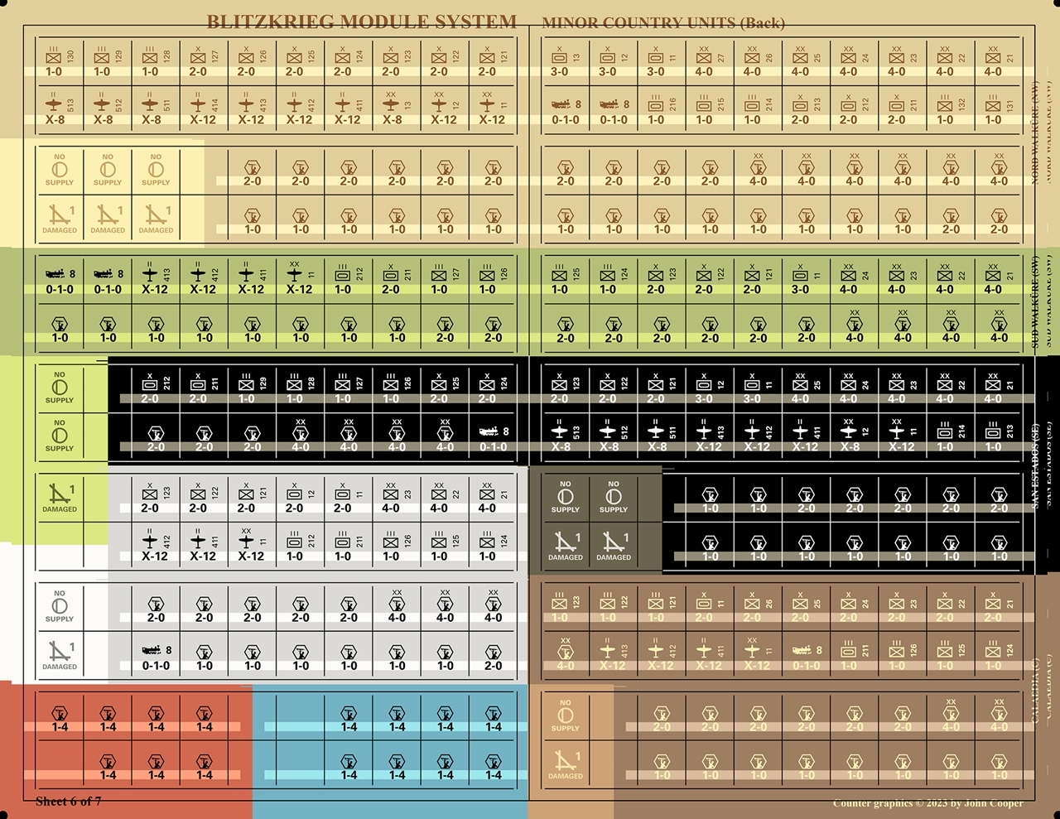Click the black armor counter numbered 212
1060x819 pixels.
[x=156, y=390]
